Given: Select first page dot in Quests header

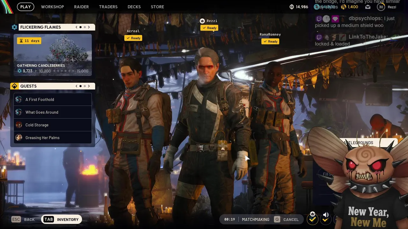Looking at the screenshot, I should tap(81, 86).
